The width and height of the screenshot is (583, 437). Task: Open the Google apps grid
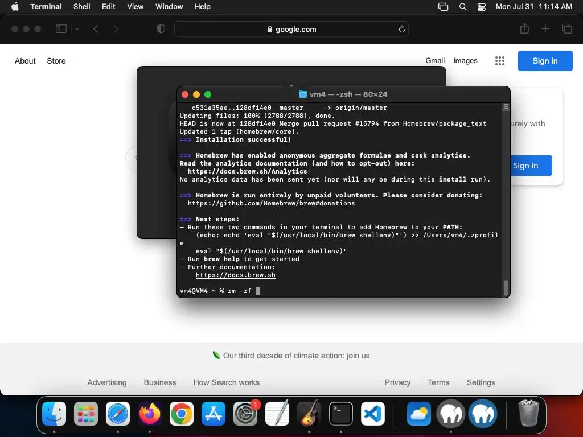coord(500,61)
